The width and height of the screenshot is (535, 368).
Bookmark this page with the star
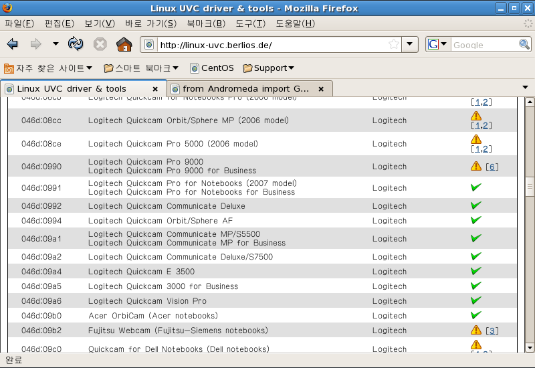[x=393, y=44]
